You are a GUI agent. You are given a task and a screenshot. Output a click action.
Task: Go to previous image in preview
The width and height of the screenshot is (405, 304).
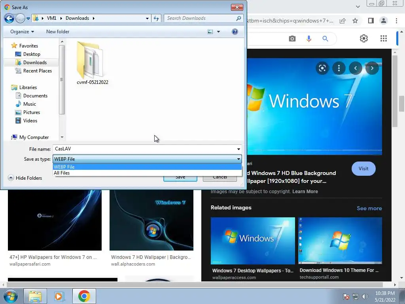(x=356, y=68)
